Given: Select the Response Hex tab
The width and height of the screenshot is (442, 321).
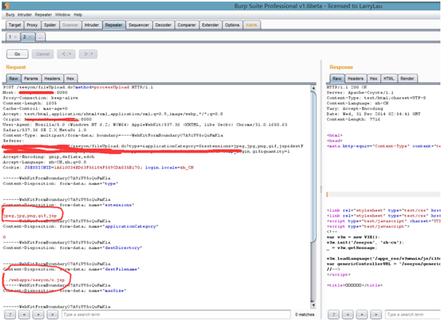Looking at the screenshot, I should click(374, 78).
